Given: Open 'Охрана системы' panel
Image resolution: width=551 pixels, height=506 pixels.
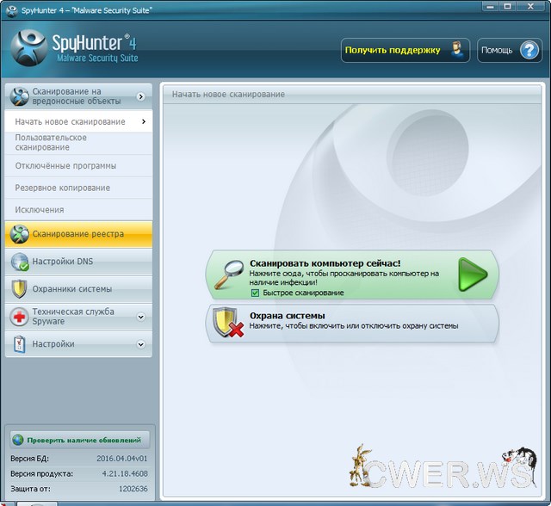Looking at the screenshot, I should click(x=353, y=322).
